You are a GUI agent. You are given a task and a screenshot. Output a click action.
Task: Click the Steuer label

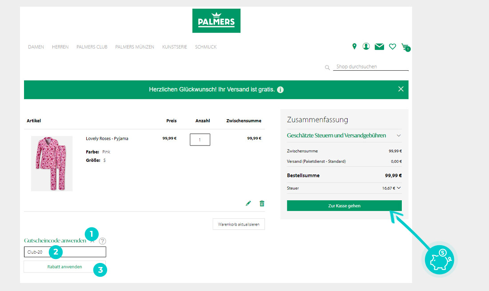(293, 188)
